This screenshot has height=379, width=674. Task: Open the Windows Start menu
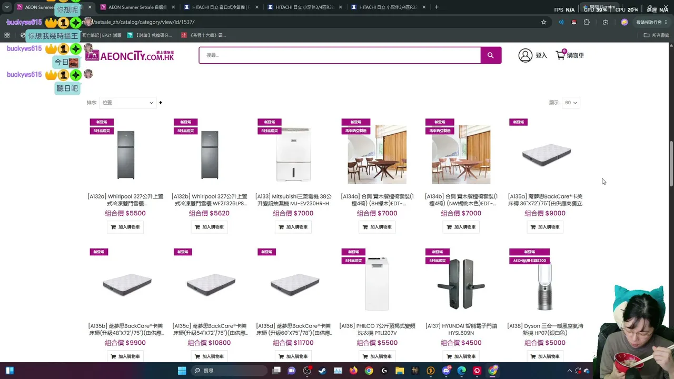(x=182, y=371)
